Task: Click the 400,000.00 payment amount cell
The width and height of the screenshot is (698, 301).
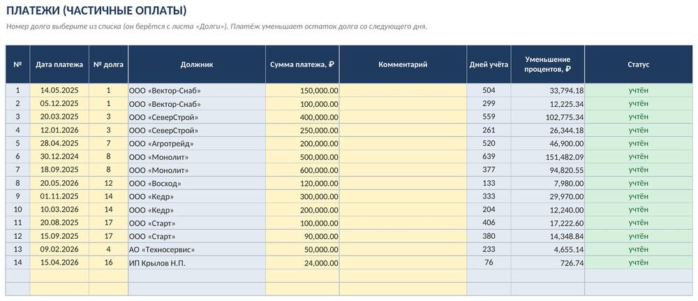Action: tap(302, 117)
